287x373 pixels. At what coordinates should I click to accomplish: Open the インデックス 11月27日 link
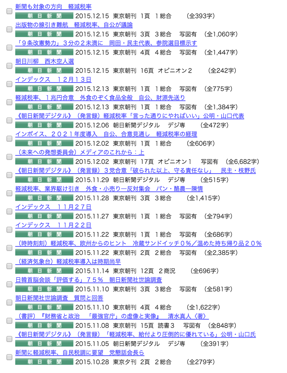click(x=53, y=207)
